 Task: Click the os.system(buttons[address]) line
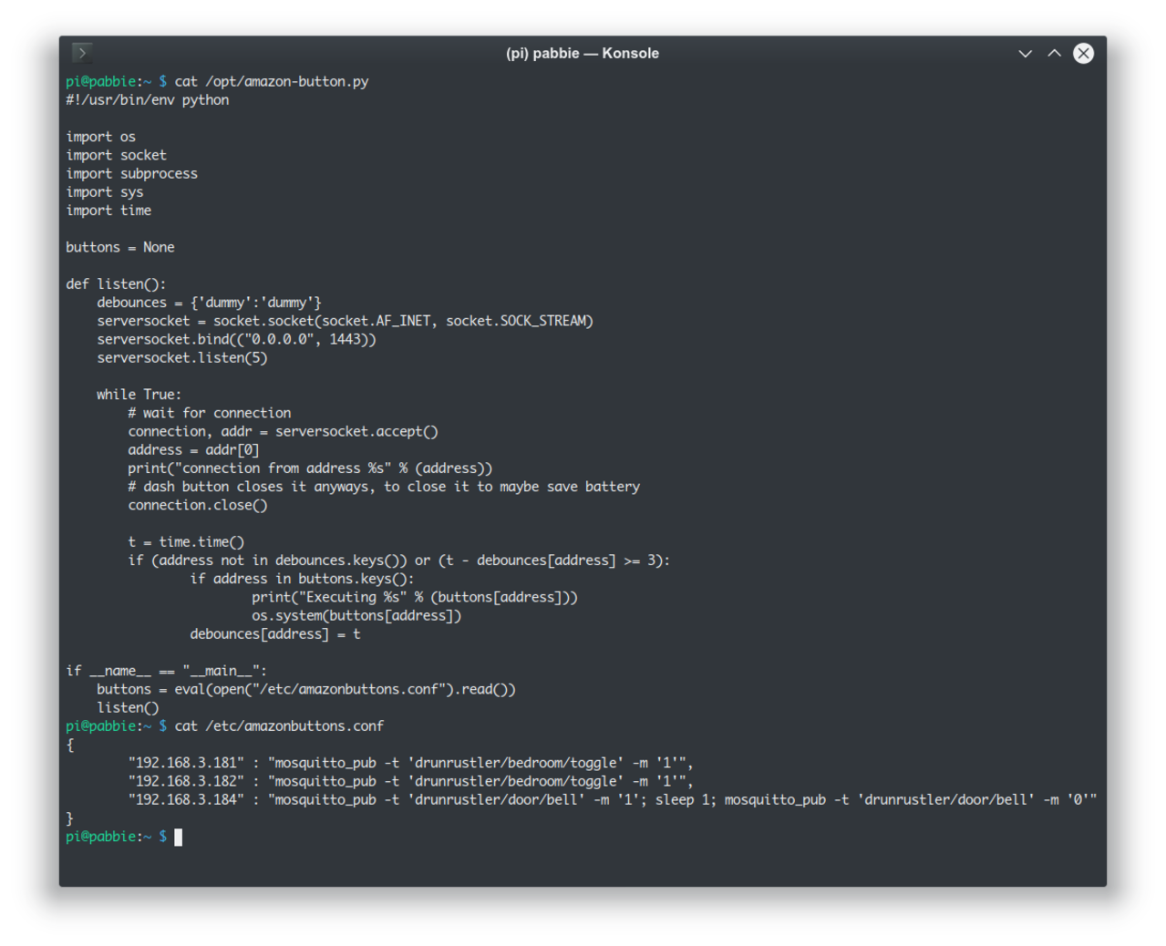pos(356,616)
